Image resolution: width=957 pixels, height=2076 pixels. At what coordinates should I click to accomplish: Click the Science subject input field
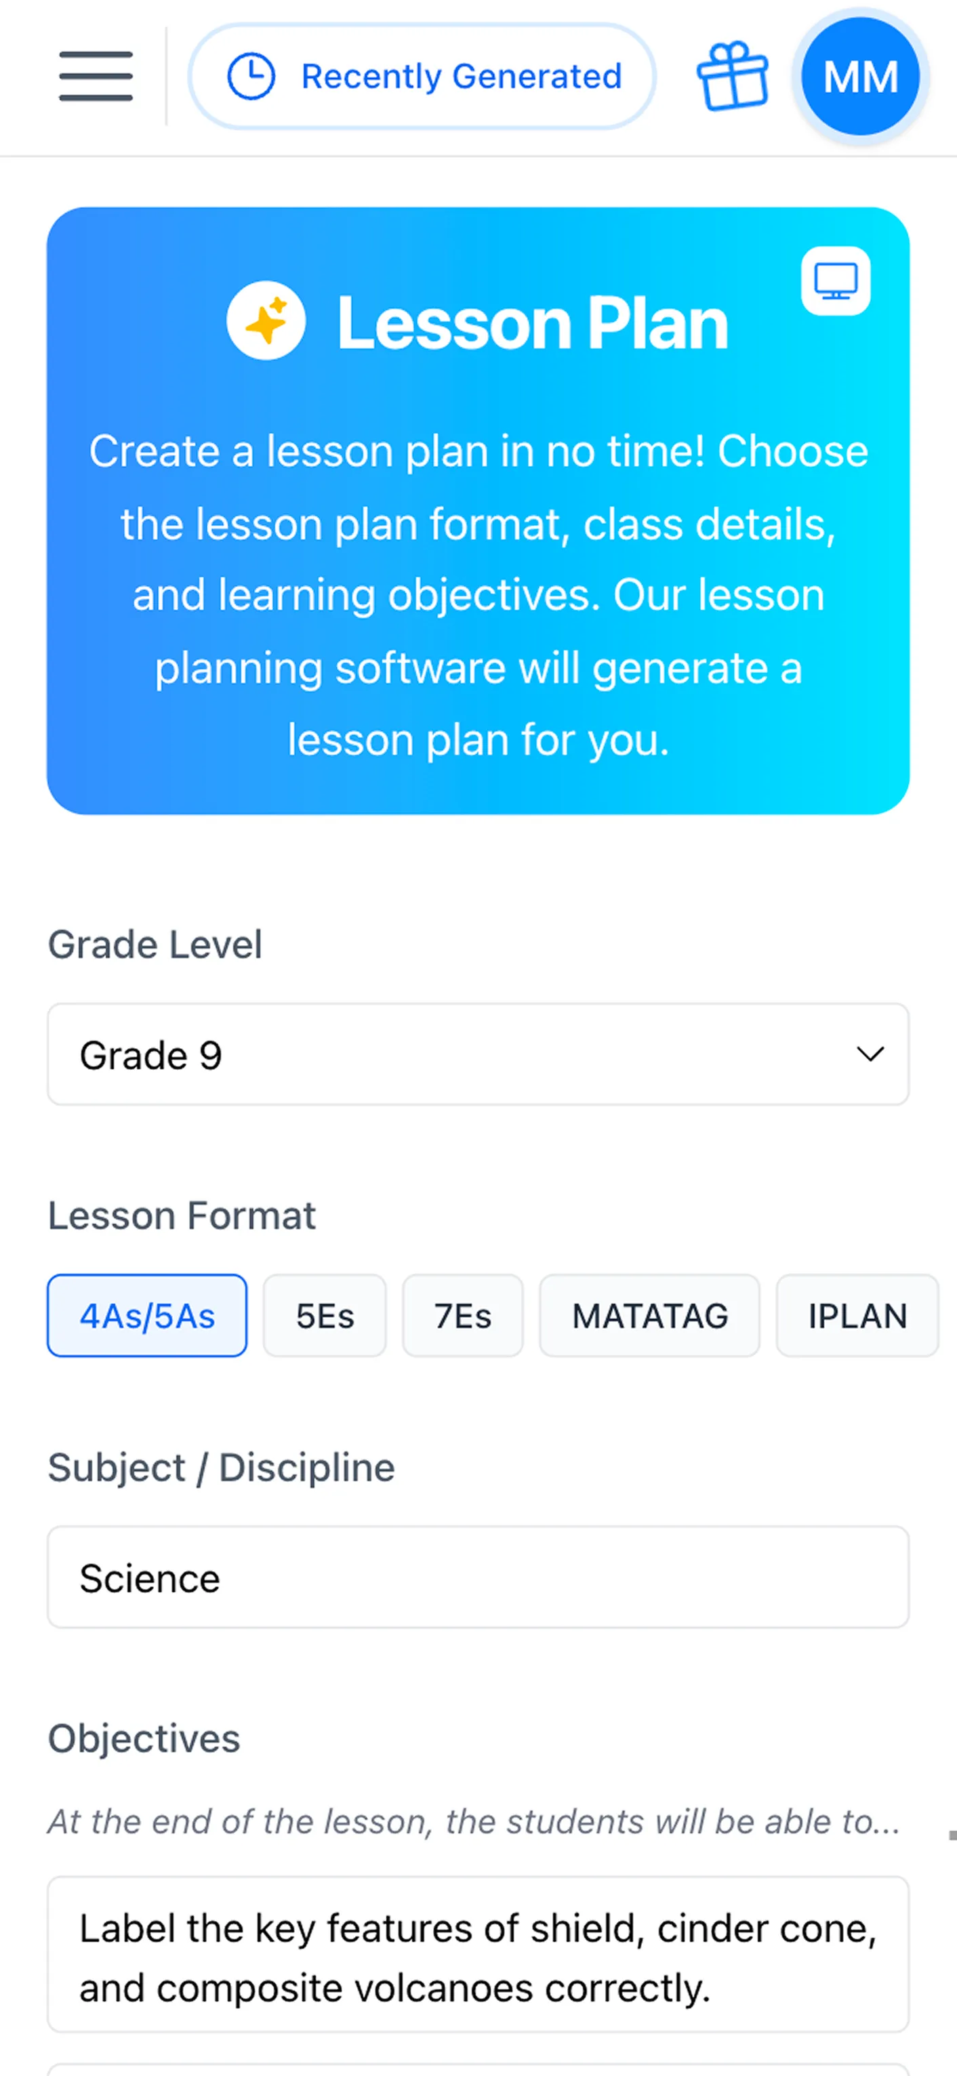[478, 1577]
